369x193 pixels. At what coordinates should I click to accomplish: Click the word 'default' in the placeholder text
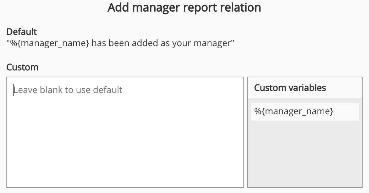[108, 90]
